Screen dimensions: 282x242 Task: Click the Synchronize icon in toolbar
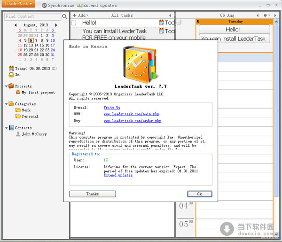pos(44,6)
